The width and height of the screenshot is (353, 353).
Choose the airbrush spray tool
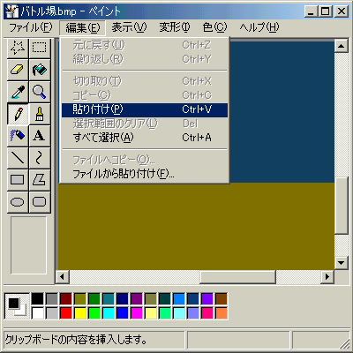tap(18, 136)
